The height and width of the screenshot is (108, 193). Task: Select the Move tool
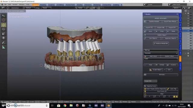(x=4, y=25)
